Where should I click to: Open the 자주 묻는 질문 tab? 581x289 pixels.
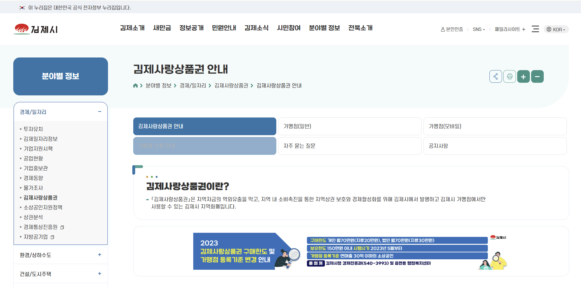349,146
